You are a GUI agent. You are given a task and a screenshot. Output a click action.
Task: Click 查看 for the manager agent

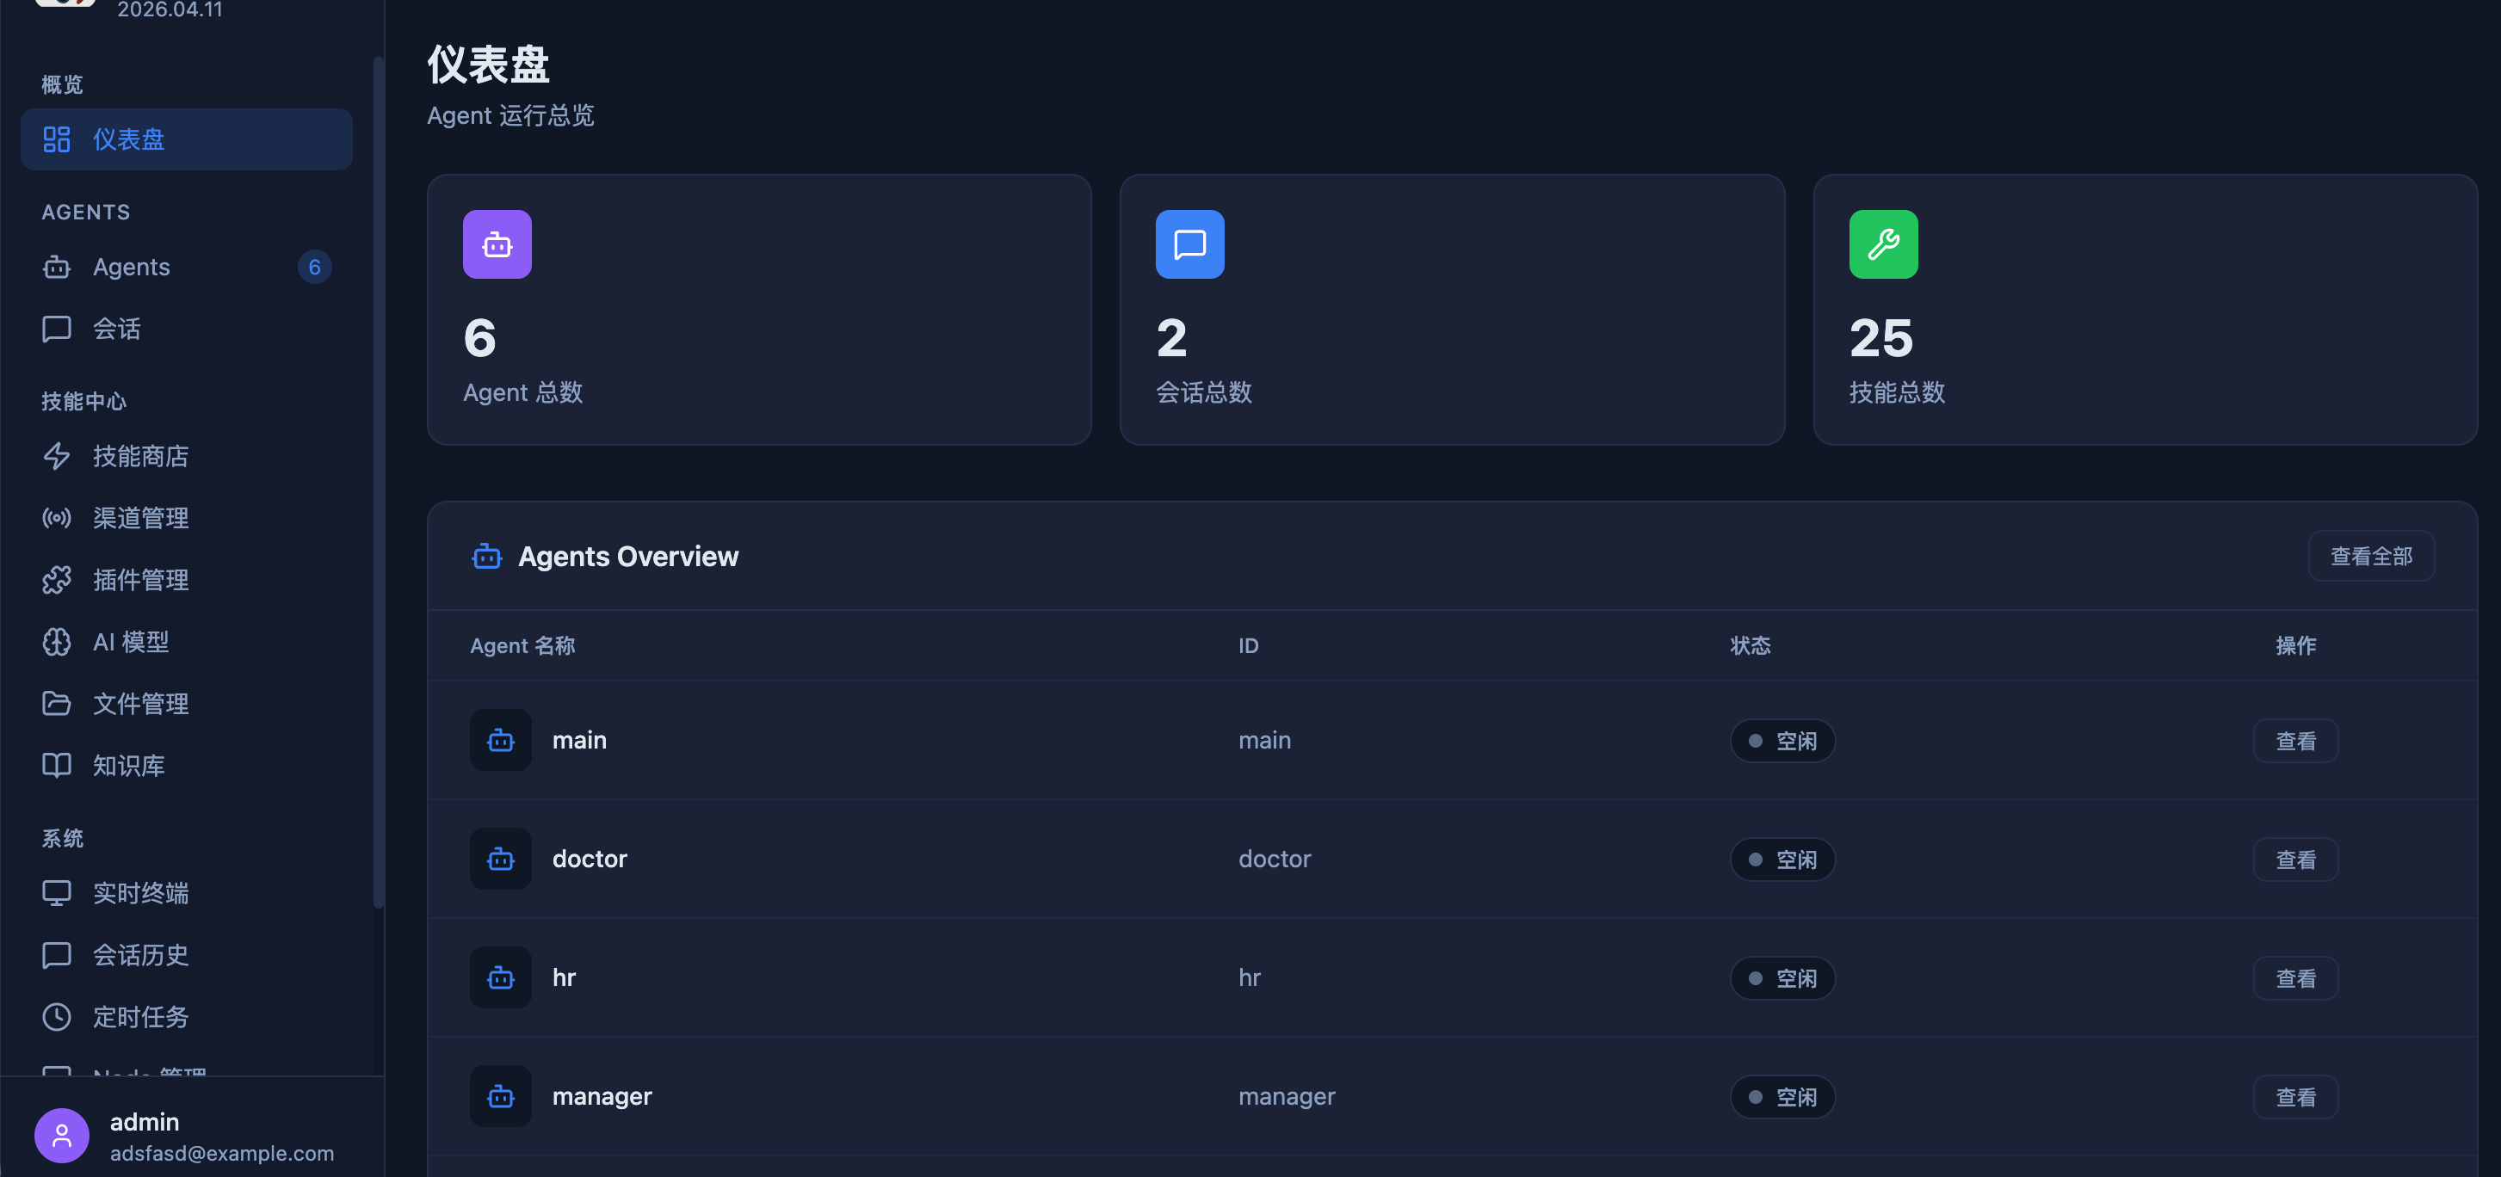tap(2295, 1096)
